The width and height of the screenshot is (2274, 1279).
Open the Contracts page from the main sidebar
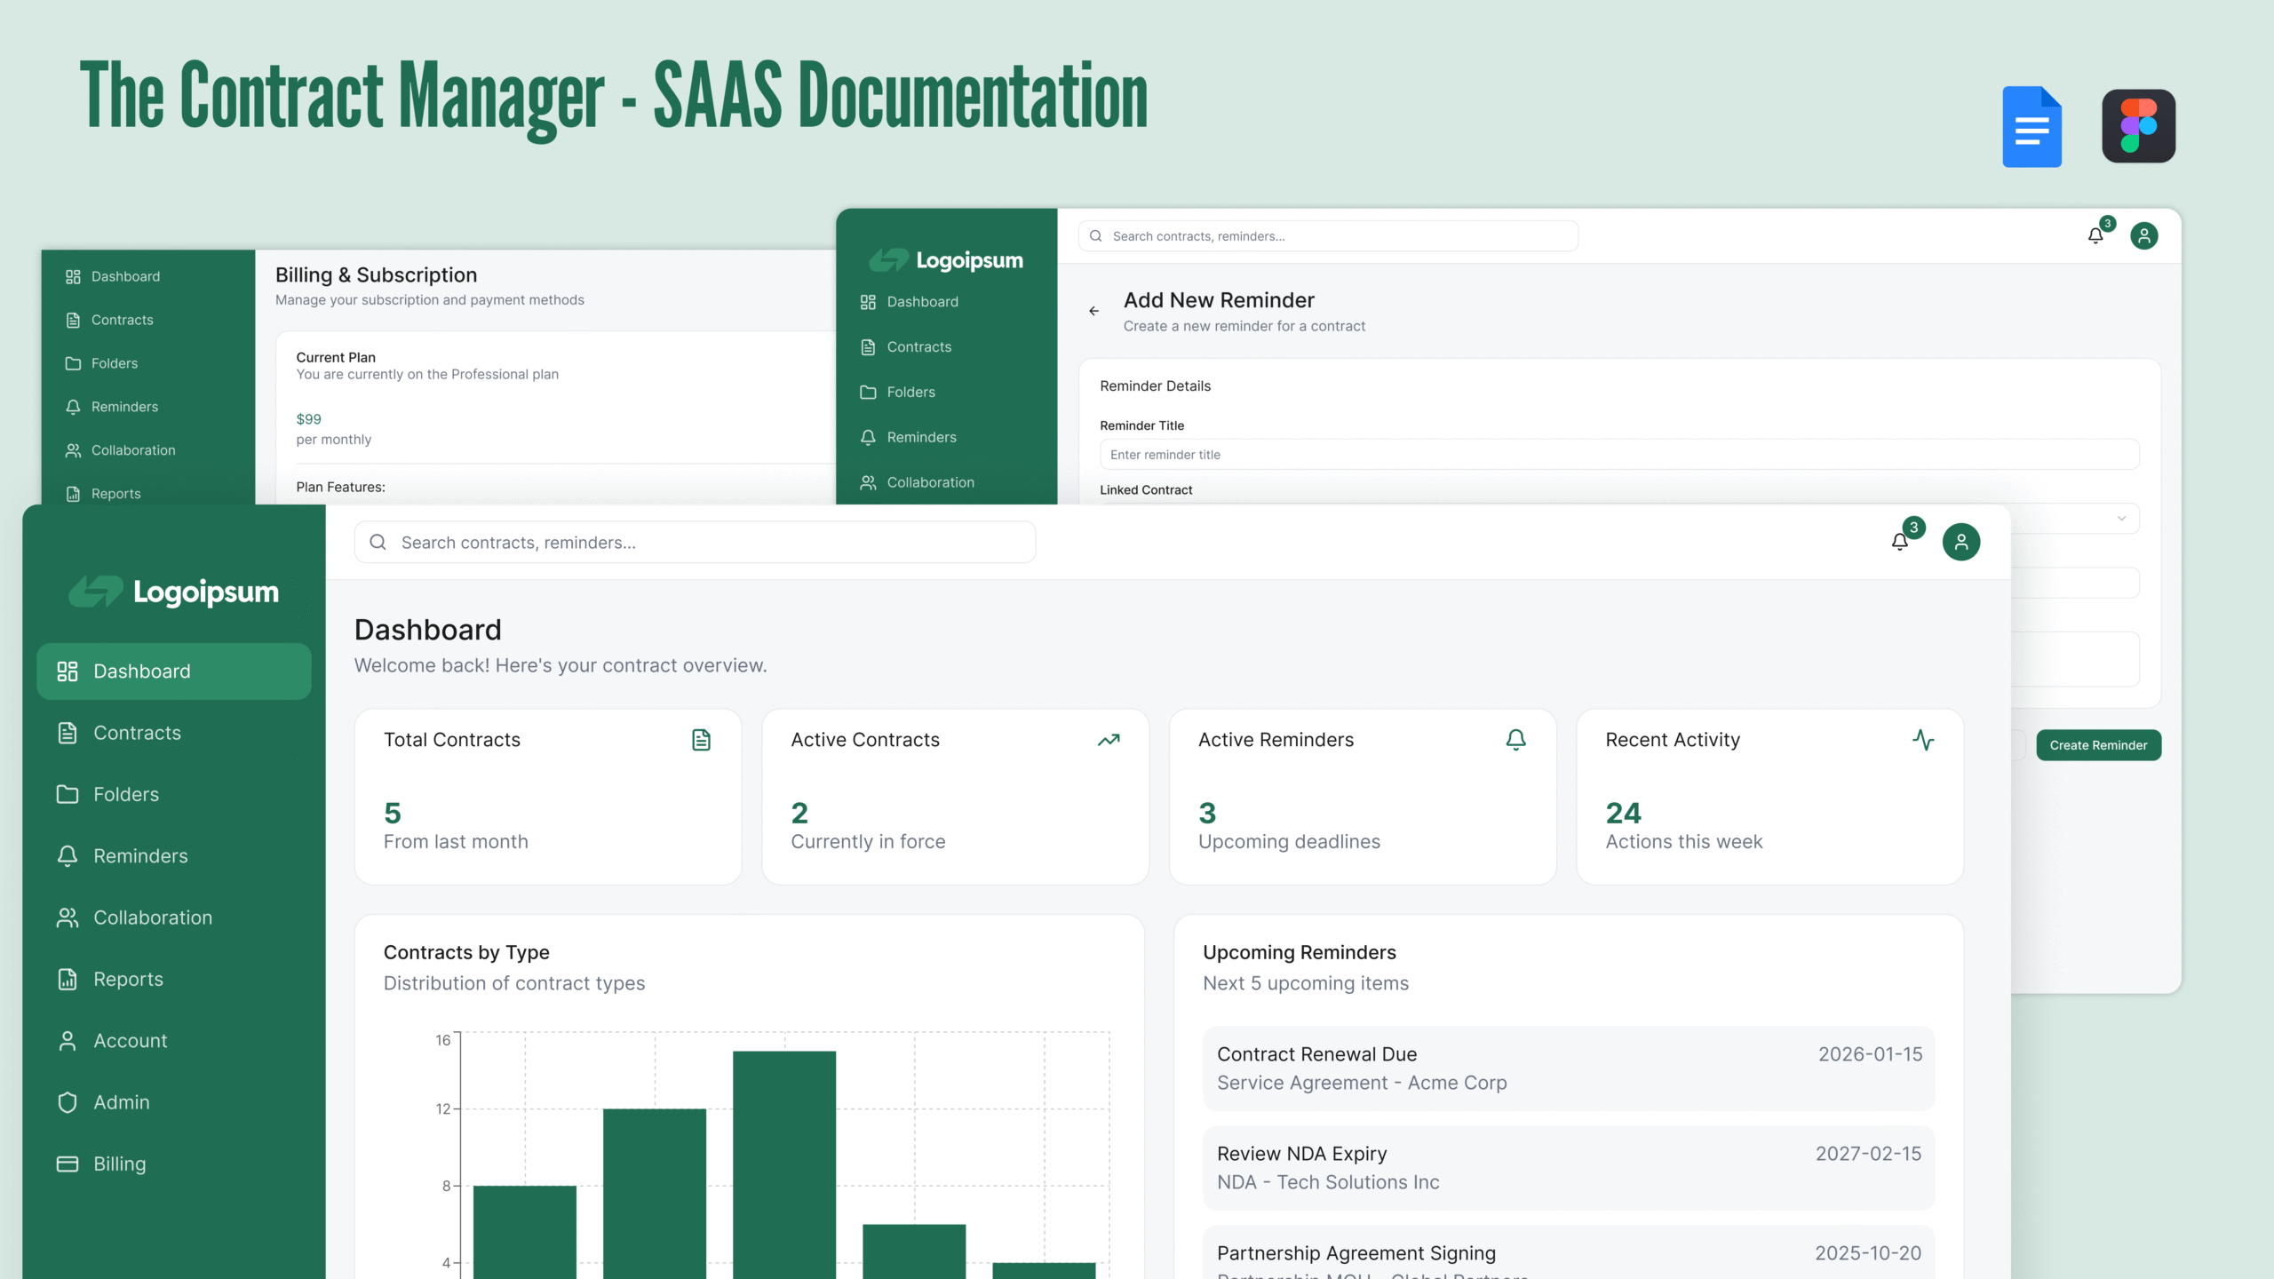pos(137,733)
